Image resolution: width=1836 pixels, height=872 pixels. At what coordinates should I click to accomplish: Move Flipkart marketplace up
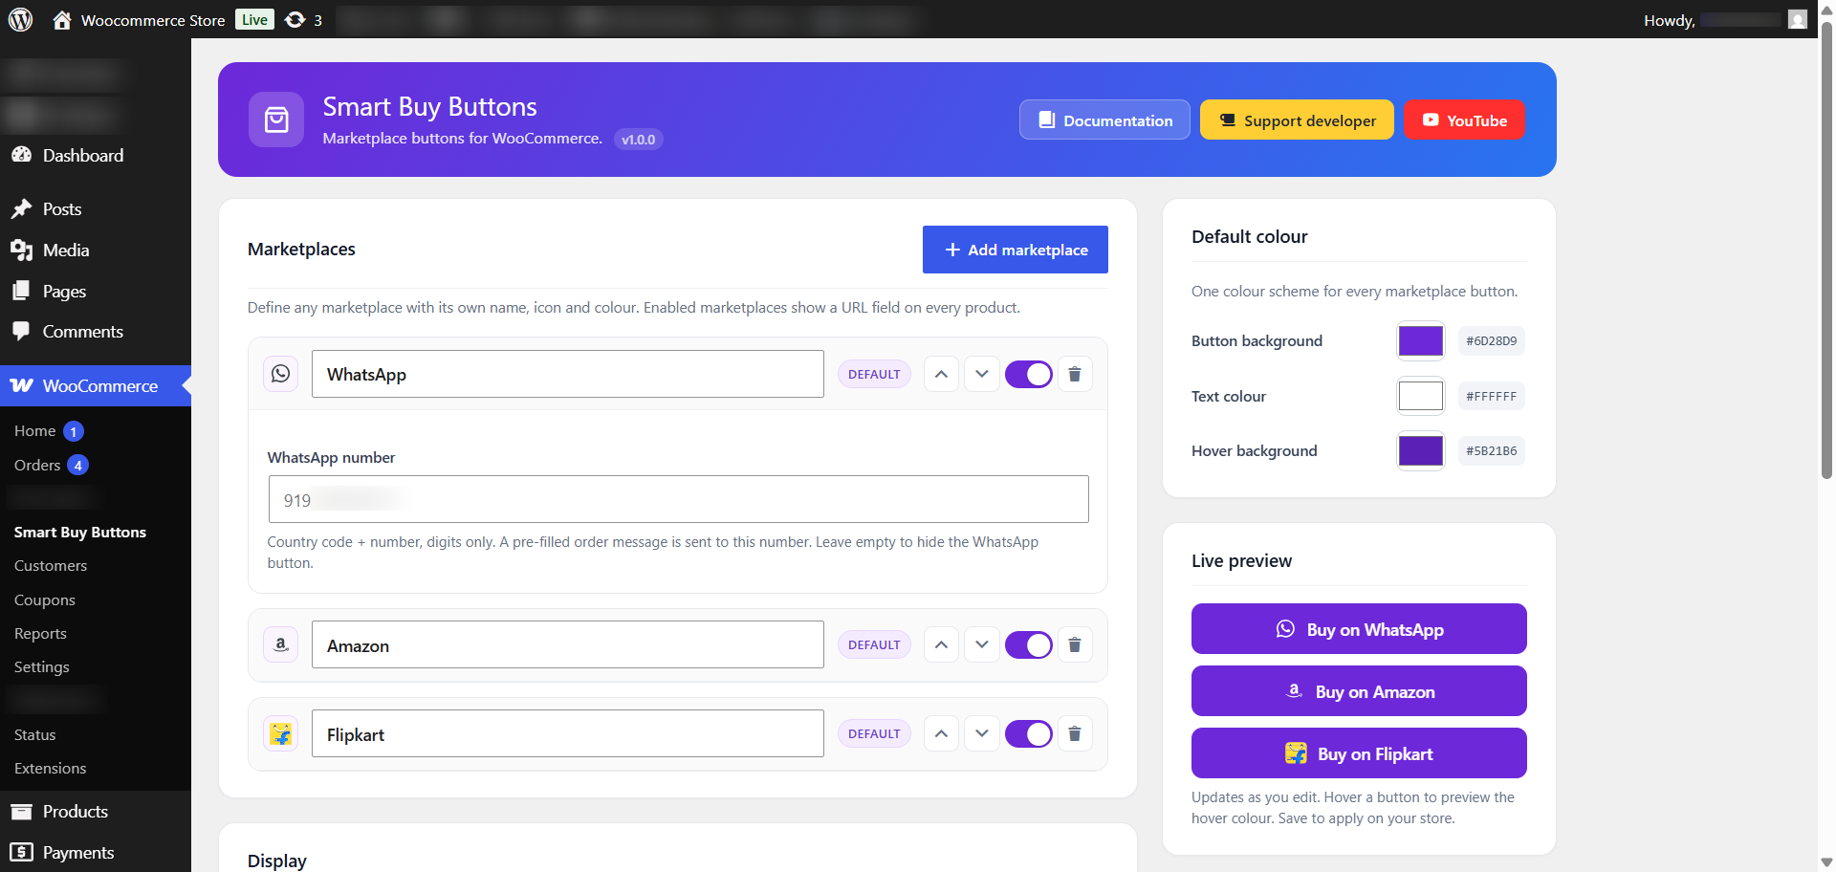[x=941, y=733]
